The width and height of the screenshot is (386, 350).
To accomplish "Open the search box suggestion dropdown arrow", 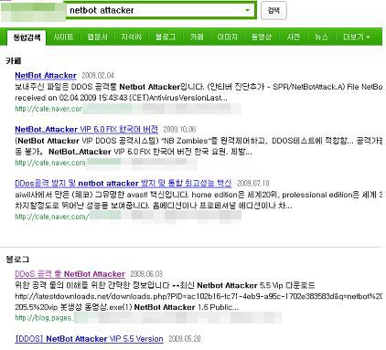I will tap(248, 10).
